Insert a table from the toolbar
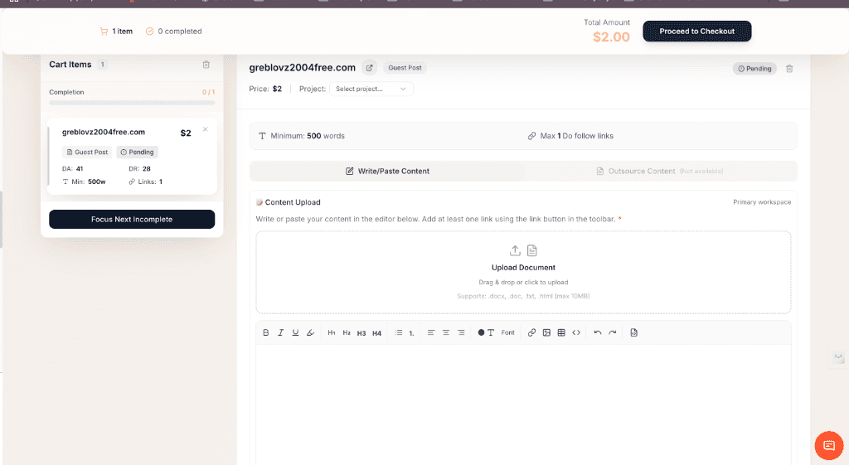This screenshot has width=849, height=465. point(561,332)
